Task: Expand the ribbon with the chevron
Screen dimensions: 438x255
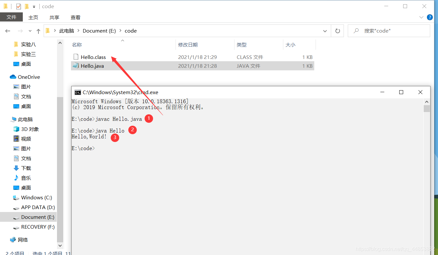Action: click(421, 17)
